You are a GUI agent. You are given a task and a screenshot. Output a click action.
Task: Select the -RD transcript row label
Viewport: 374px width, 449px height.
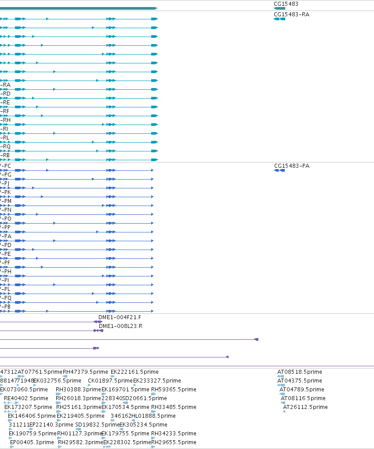tap(5, 94)
